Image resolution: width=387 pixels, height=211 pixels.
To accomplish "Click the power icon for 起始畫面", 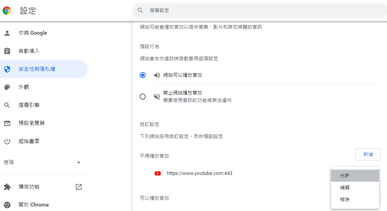I will click(7, 141).
